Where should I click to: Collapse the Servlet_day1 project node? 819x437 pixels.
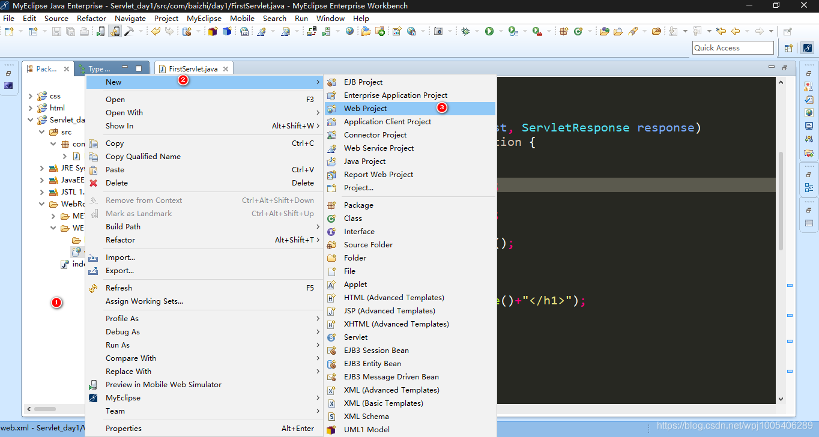pyautogui.click(x=31, y=120)
